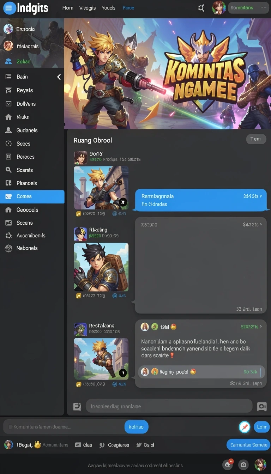Viewport: 271px width, 474px height.
Task: Open the Restalaanc post thumbnail
Action: point(101,359)
